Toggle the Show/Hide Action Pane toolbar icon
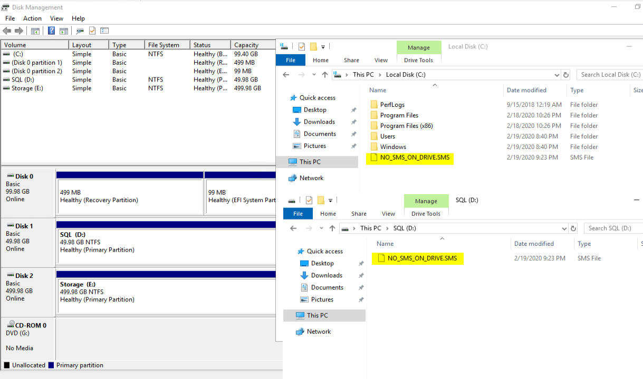643x379 pixels. (64, 31)
